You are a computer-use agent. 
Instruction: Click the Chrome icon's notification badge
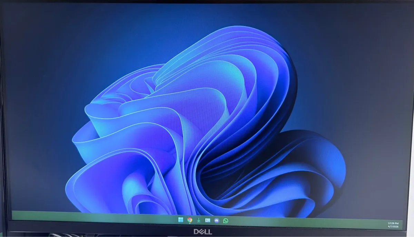[x=190, y=223]
